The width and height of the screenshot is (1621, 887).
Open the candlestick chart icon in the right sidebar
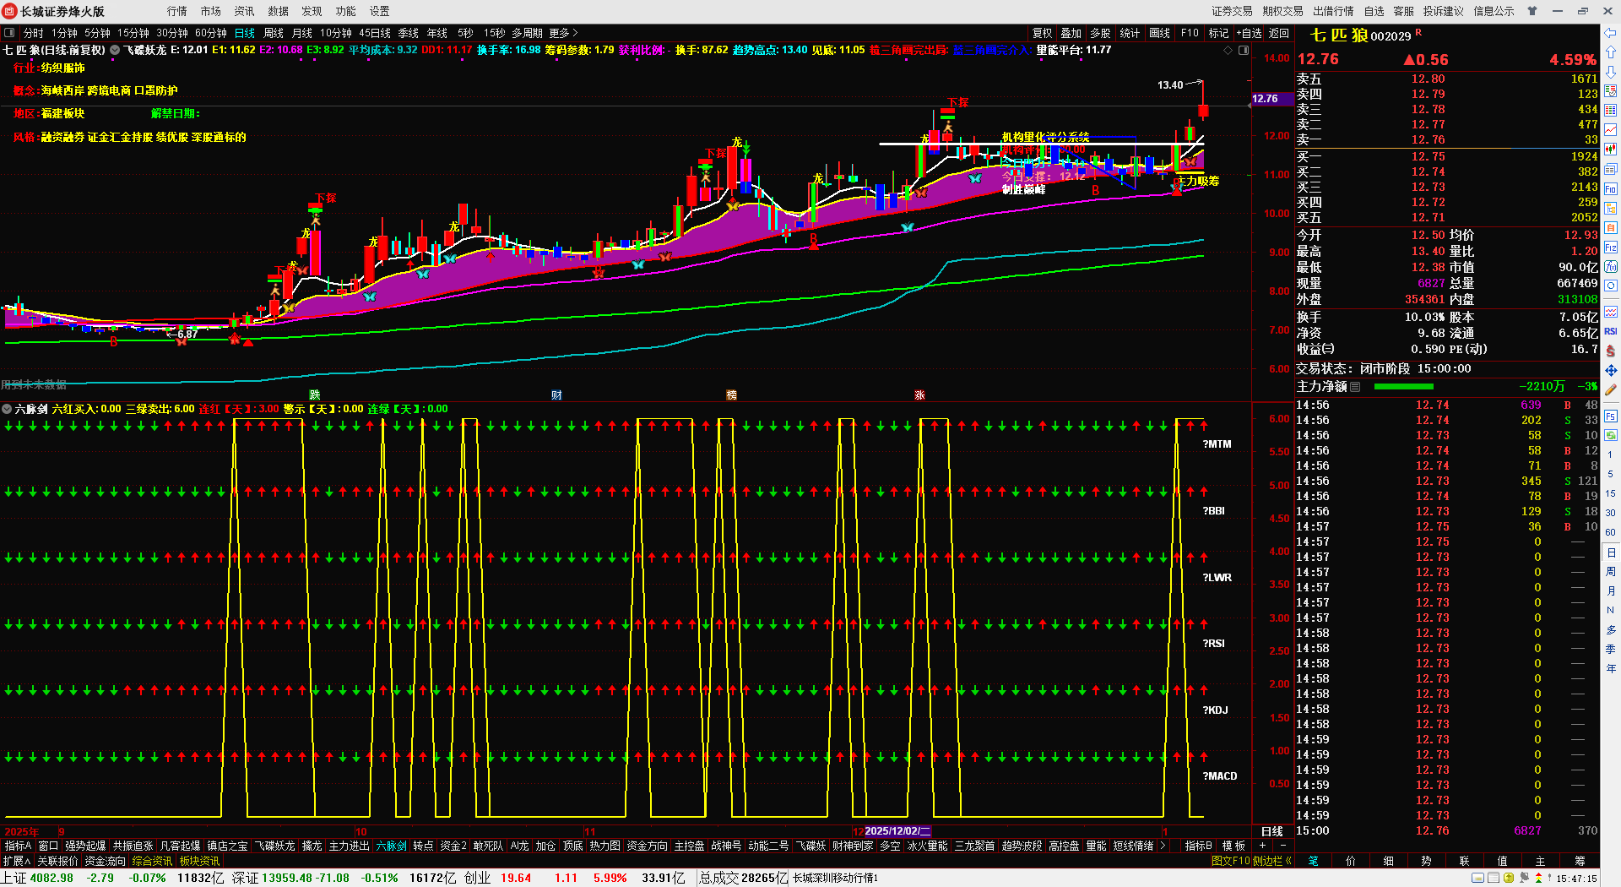1611,150
